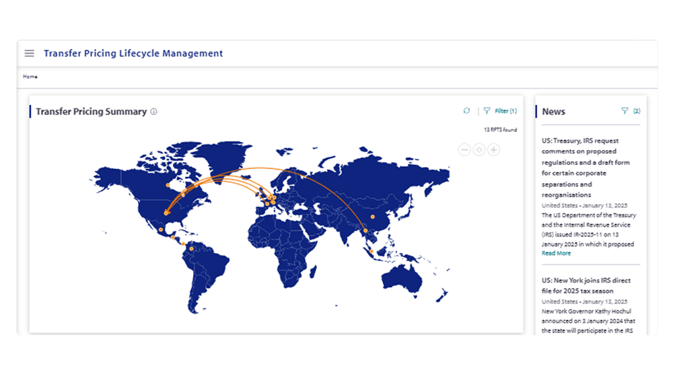Open info icon beside Transfer Pricing Summary

coord(153,112)
